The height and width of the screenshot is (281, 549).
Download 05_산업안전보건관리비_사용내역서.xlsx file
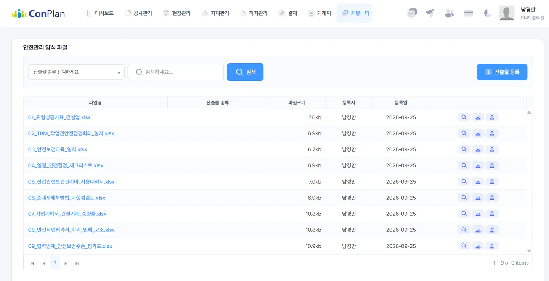(478, 182)
